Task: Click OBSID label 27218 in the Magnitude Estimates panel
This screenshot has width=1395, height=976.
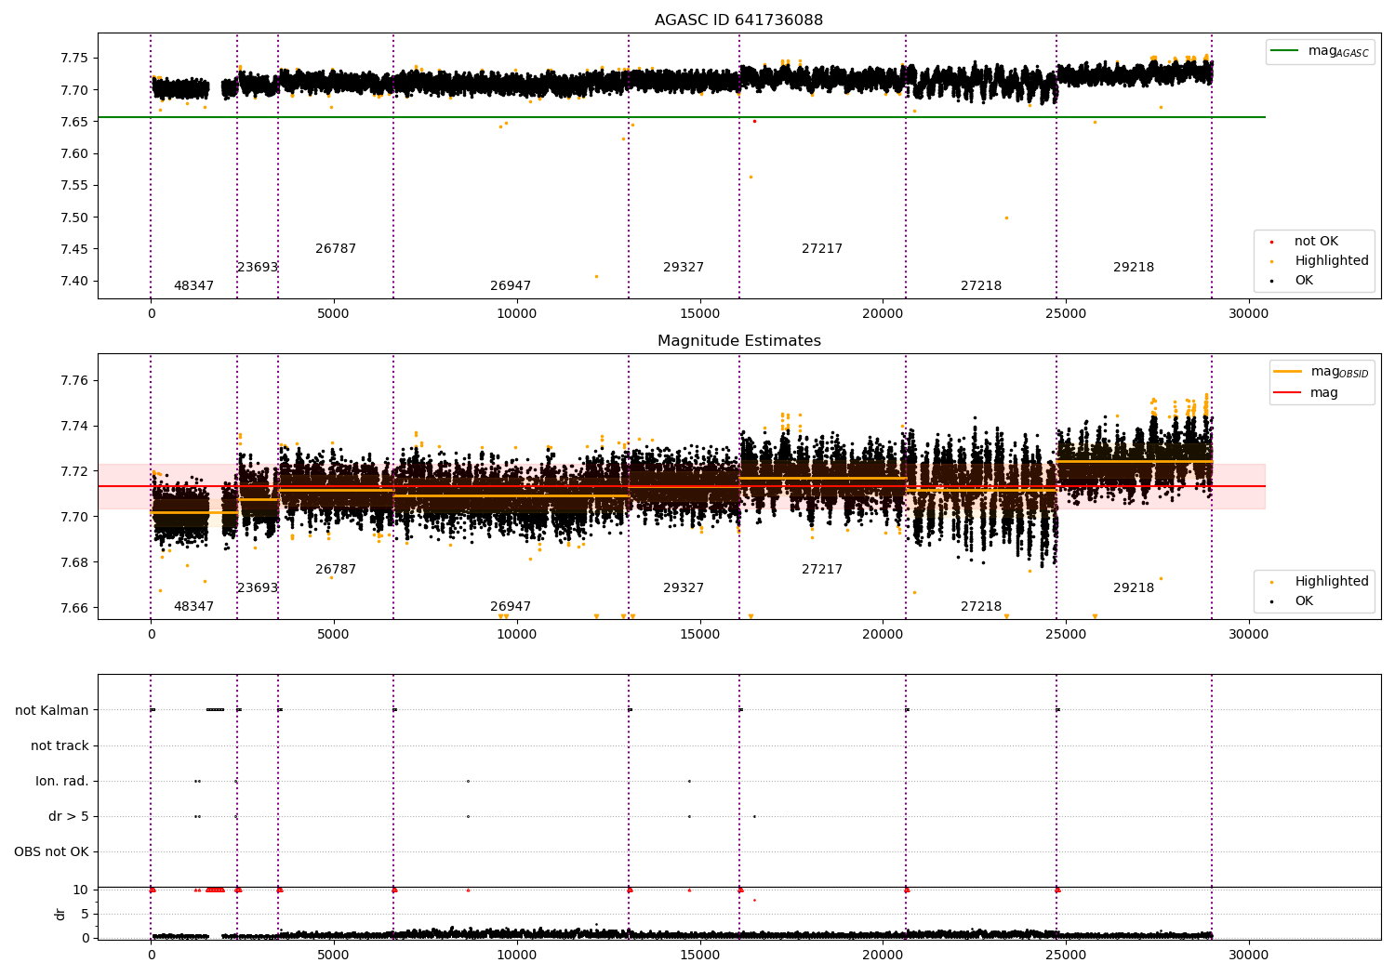Action: [981, 607]
